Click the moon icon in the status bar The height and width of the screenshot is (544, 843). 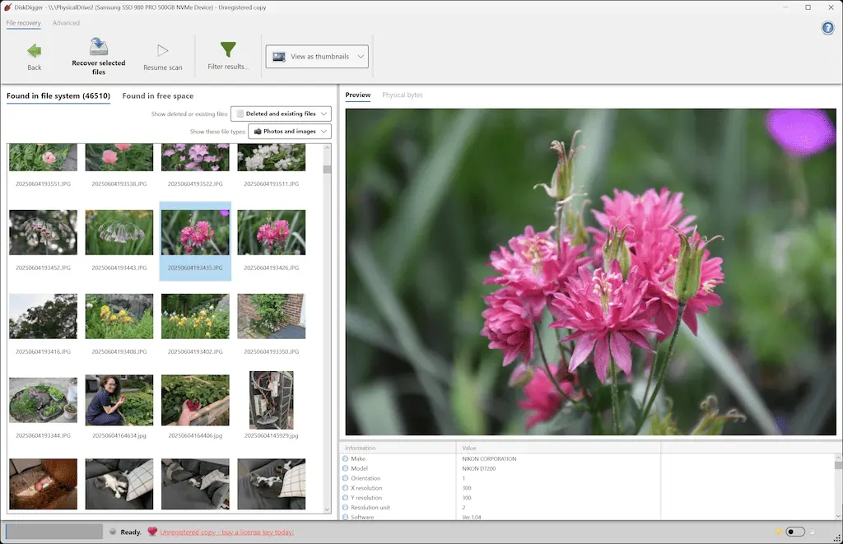pyautogui.click(x=812, y=532)
